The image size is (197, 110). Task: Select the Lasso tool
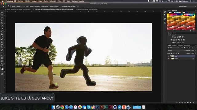tap(2, 18)
